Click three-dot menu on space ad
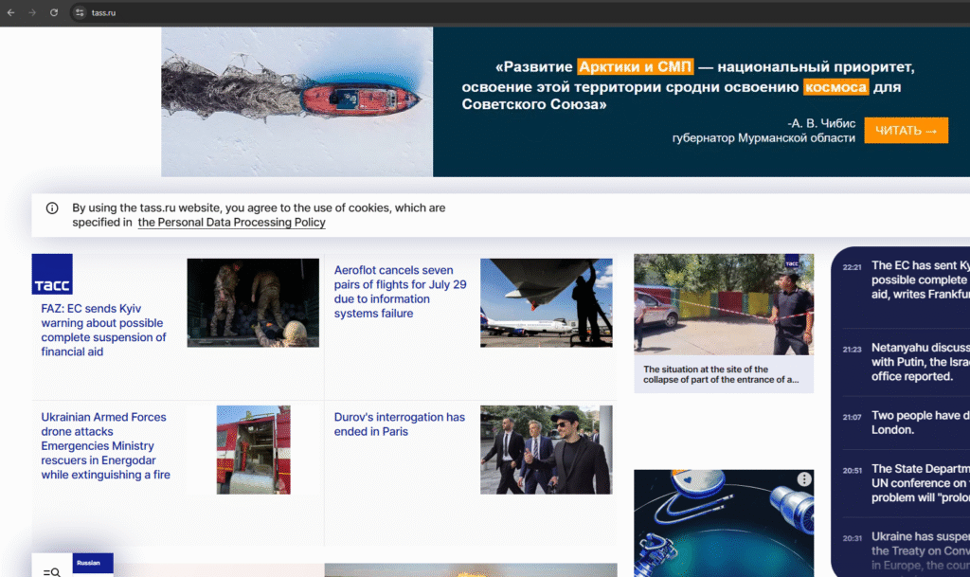This screenshot has width=970, height=577. [x=803, y=479]
